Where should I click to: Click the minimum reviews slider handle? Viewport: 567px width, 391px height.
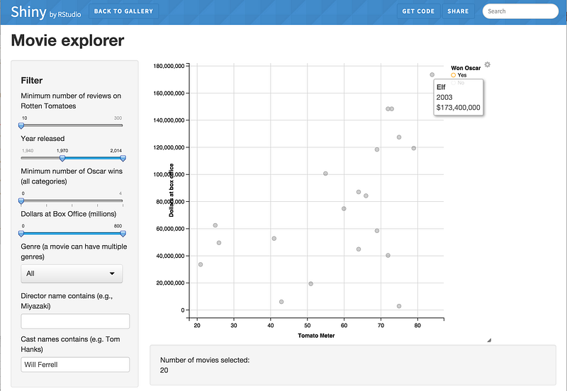click(21, 126)
